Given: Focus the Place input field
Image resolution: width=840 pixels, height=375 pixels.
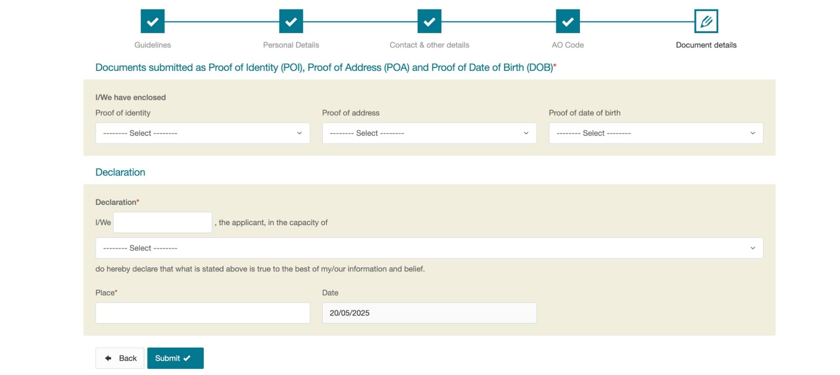Looking at the screenshot, I should (x=203, y=313).
